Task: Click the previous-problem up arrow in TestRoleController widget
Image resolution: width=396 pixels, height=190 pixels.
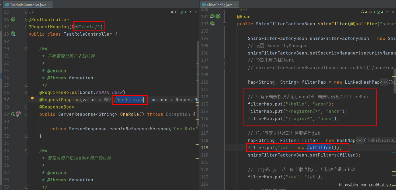Action: [x=190, y=12]
